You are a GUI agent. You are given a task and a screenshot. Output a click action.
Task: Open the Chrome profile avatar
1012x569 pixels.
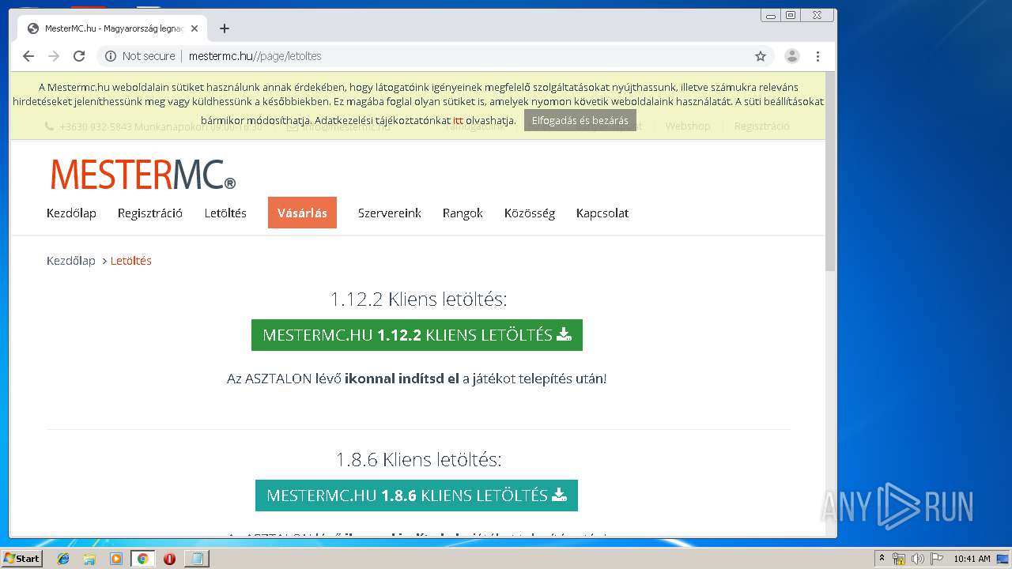click(791, 56)
